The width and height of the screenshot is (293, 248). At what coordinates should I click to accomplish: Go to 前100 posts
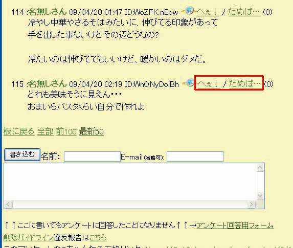[x=66, y=131]
